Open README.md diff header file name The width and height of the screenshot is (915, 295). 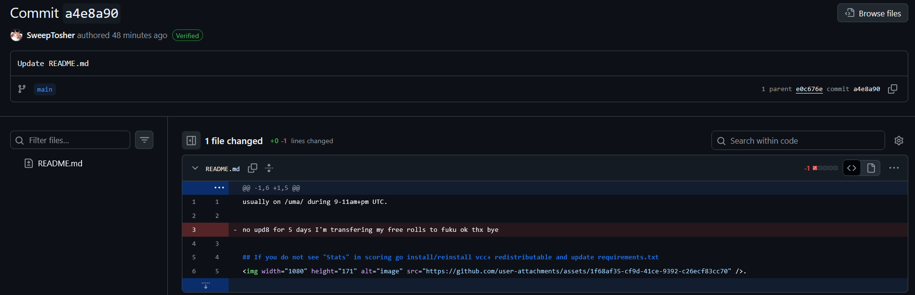222,169
